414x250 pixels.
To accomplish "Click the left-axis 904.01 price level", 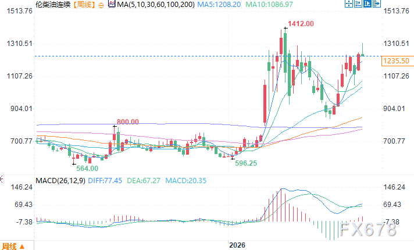I will 22,109.
